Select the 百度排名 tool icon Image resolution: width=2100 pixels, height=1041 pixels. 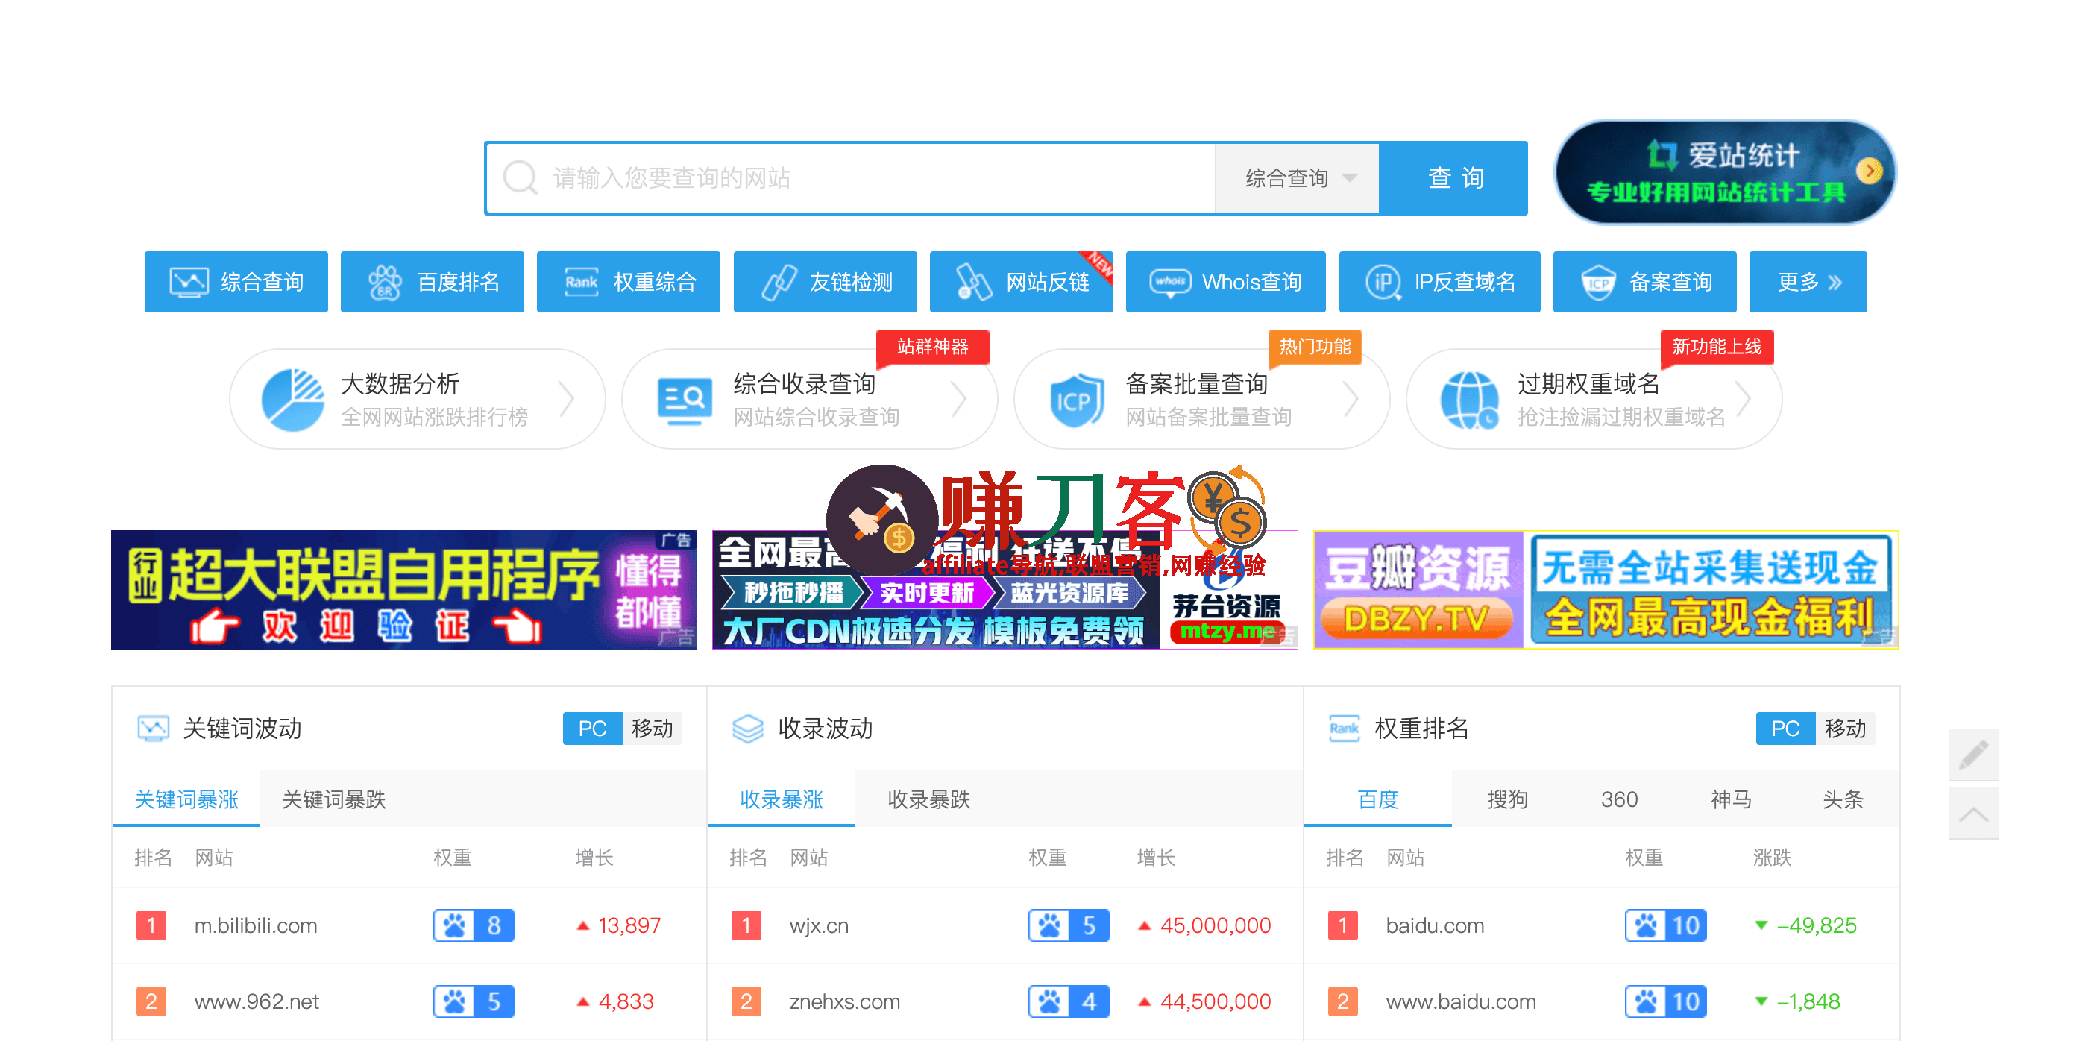pyautogui.click(x=385, y=282)
